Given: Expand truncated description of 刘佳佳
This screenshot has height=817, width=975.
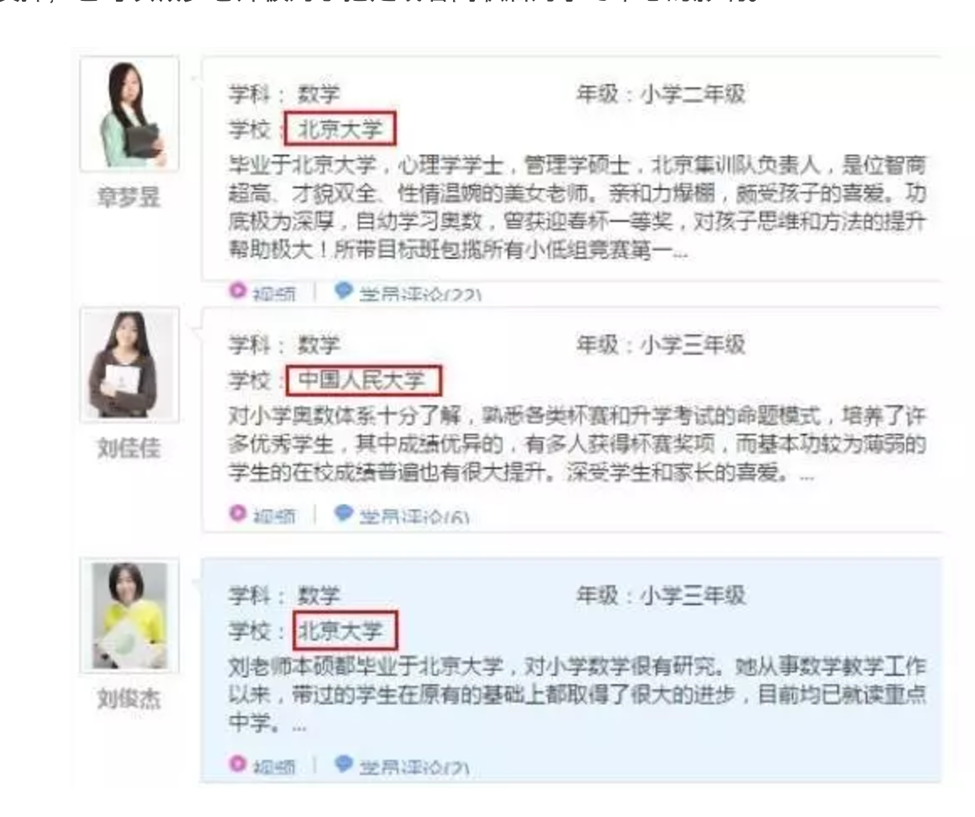Looking at the screenshot, I should coord(807,477).
